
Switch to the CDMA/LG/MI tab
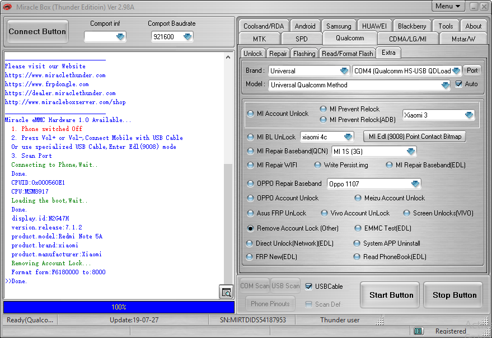[407, 39]
